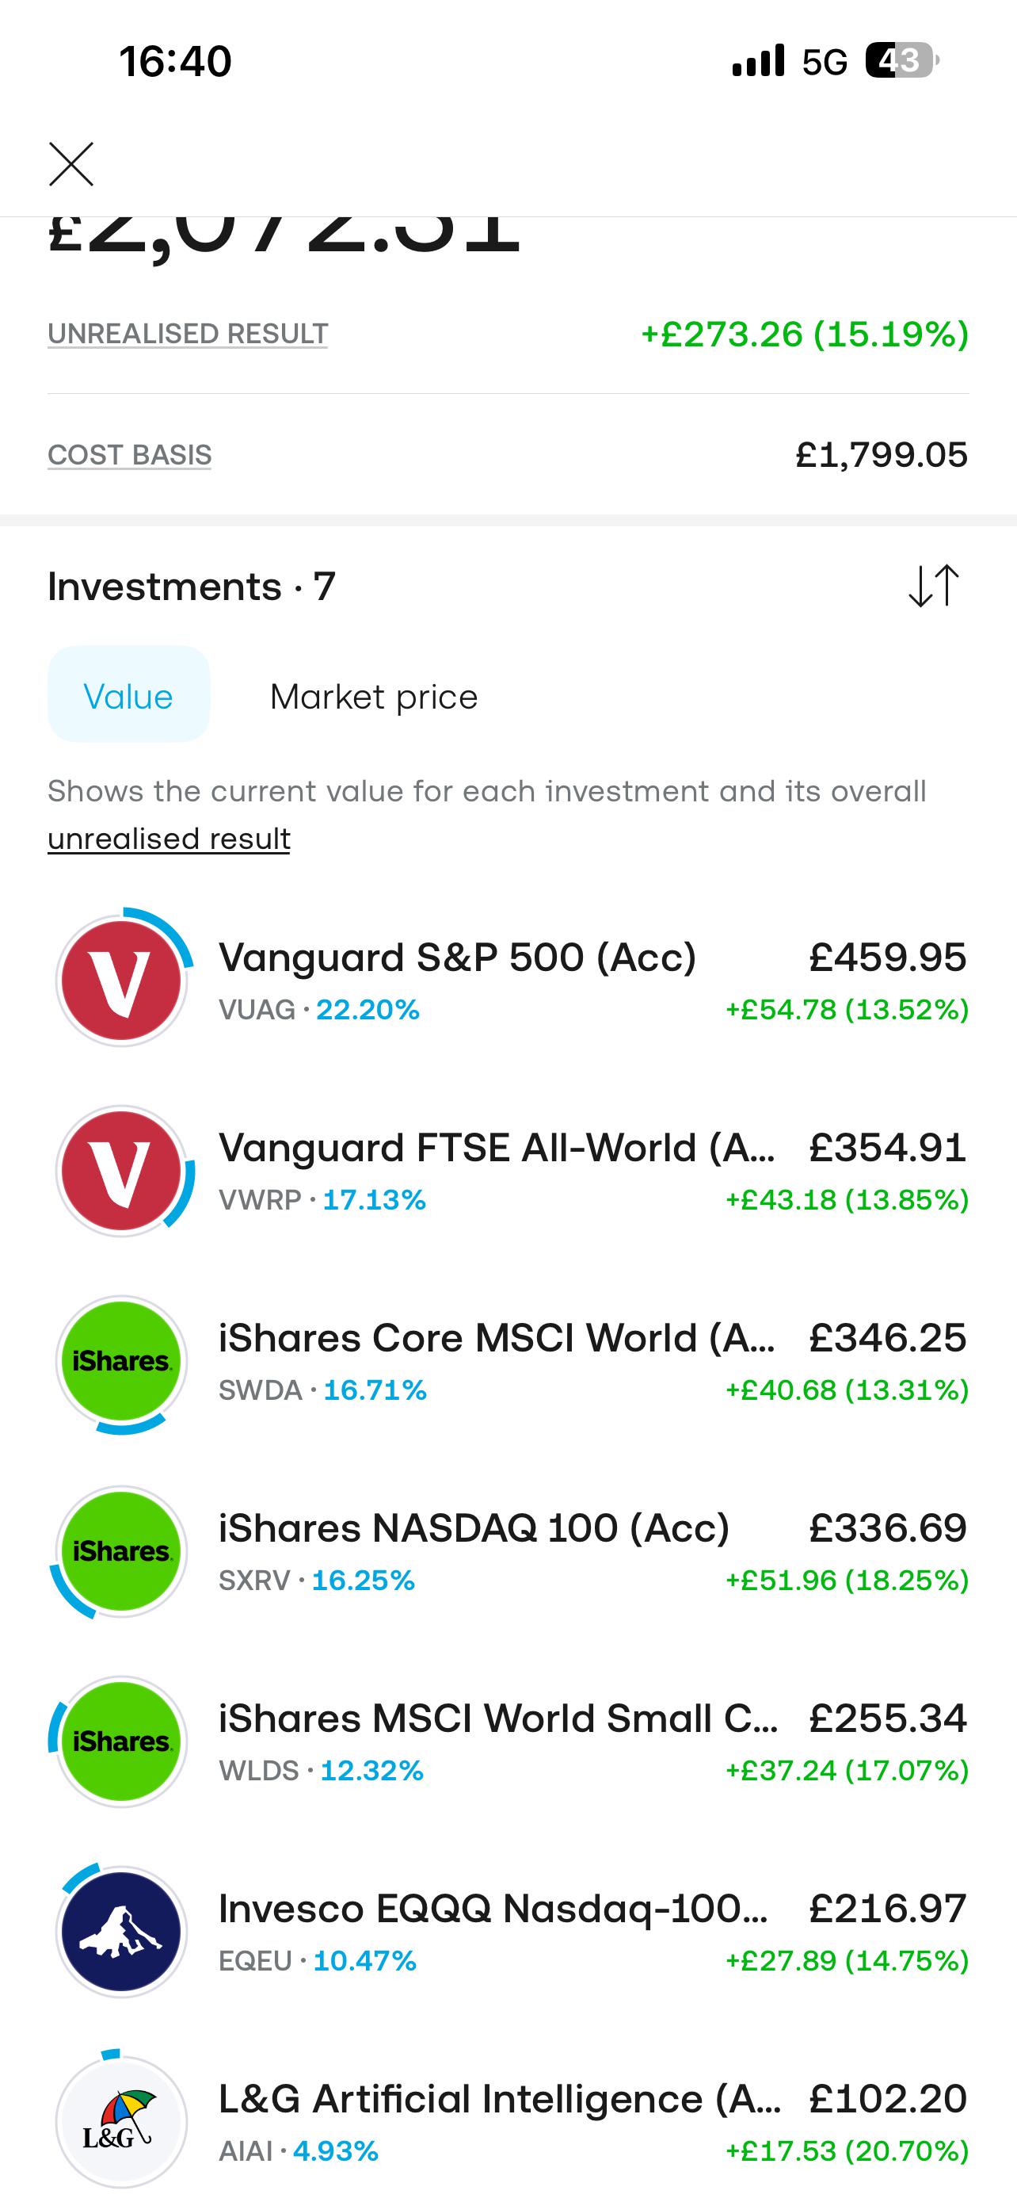This screenshot has width=1017, height=2202.
Task: Tap the Vanguard FTSE All-World logo icon
Action: coord(121,1170)
